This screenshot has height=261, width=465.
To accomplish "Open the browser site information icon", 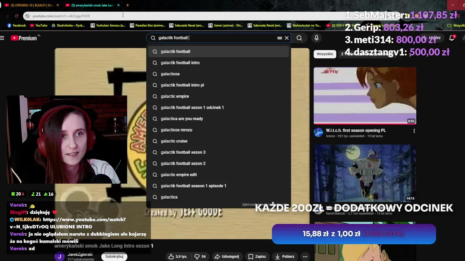I will [x=27, y=16].
